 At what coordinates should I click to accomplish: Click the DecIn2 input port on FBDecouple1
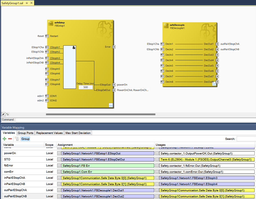coord(162,49)
